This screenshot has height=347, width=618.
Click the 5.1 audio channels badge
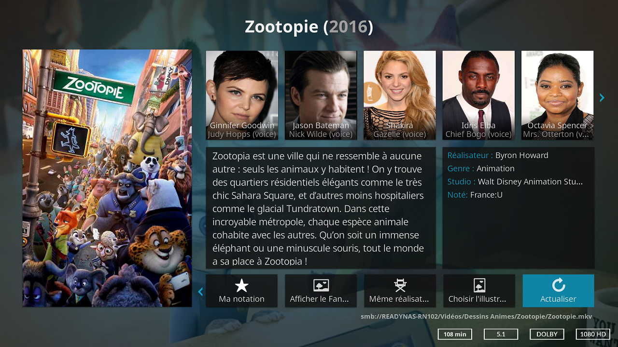pos(501,334)
